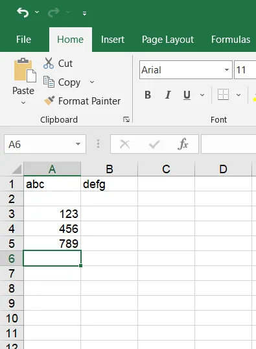Activate the Format Painter brush
The width and height of the screenshot is (256, 349).
click(82, 101)
